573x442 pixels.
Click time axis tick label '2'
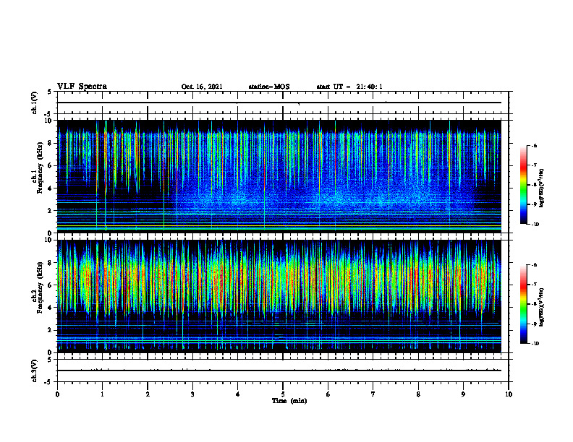click(x=148, y=394)
